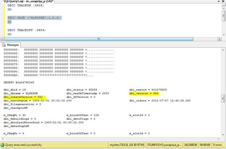Close the SQLQuery1.sql query tab

pos(223,1)
